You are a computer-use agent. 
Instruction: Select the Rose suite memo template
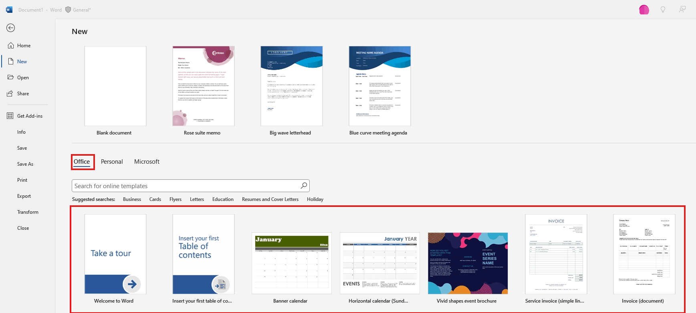(x=204, y=86)
